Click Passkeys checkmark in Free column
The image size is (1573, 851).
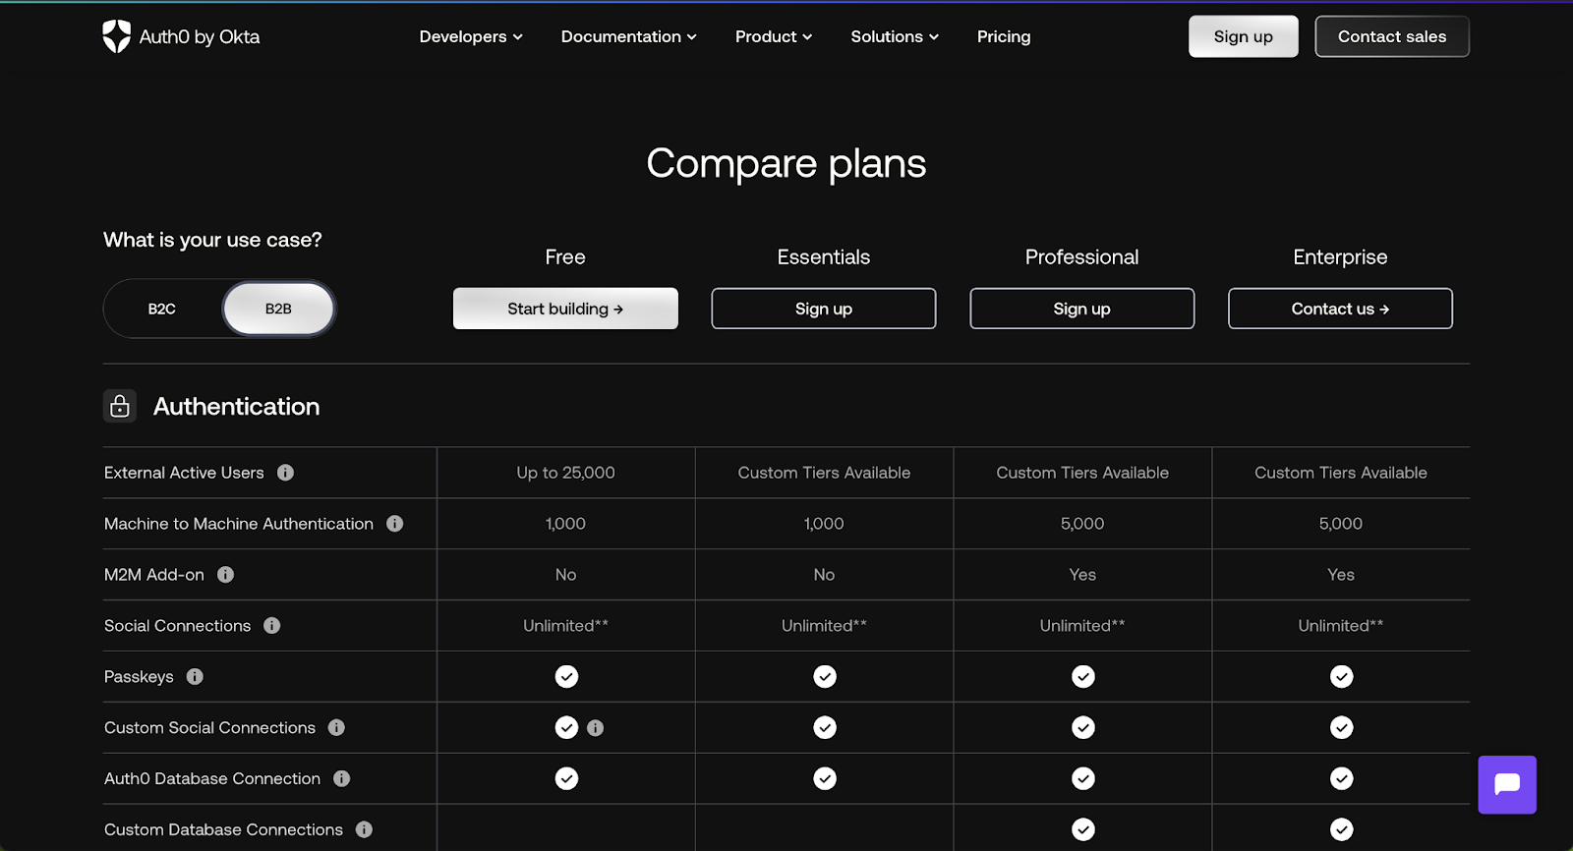coord(566,677)
